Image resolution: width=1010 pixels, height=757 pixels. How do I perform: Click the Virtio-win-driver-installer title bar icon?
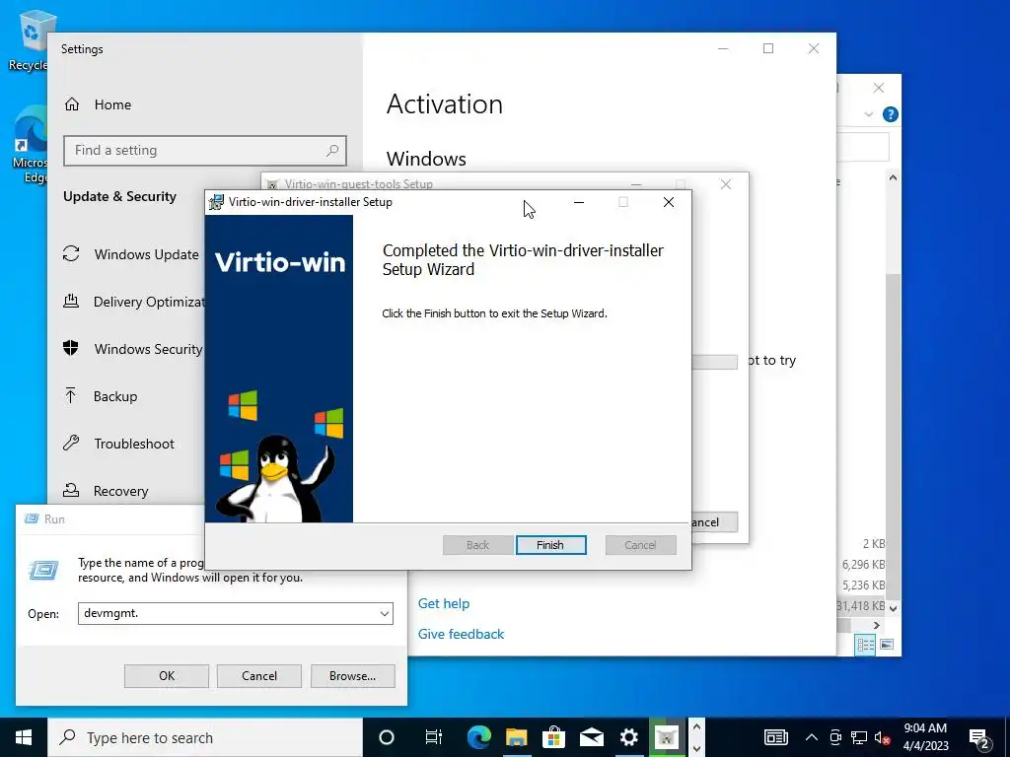pos(216,202)
